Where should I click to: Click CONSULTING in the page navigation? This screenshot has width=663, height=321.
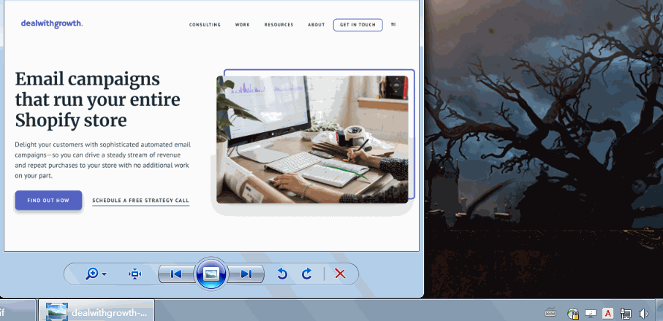(205, 25)
